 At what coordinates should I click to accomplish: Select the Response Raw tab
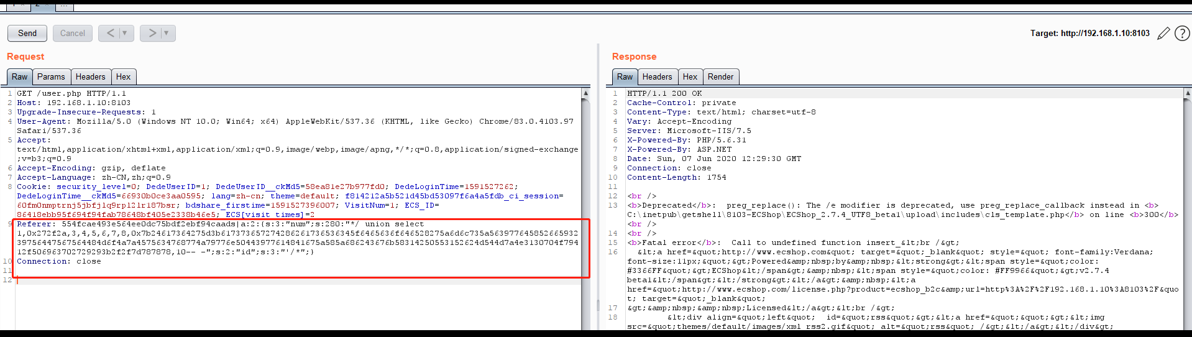625,76
